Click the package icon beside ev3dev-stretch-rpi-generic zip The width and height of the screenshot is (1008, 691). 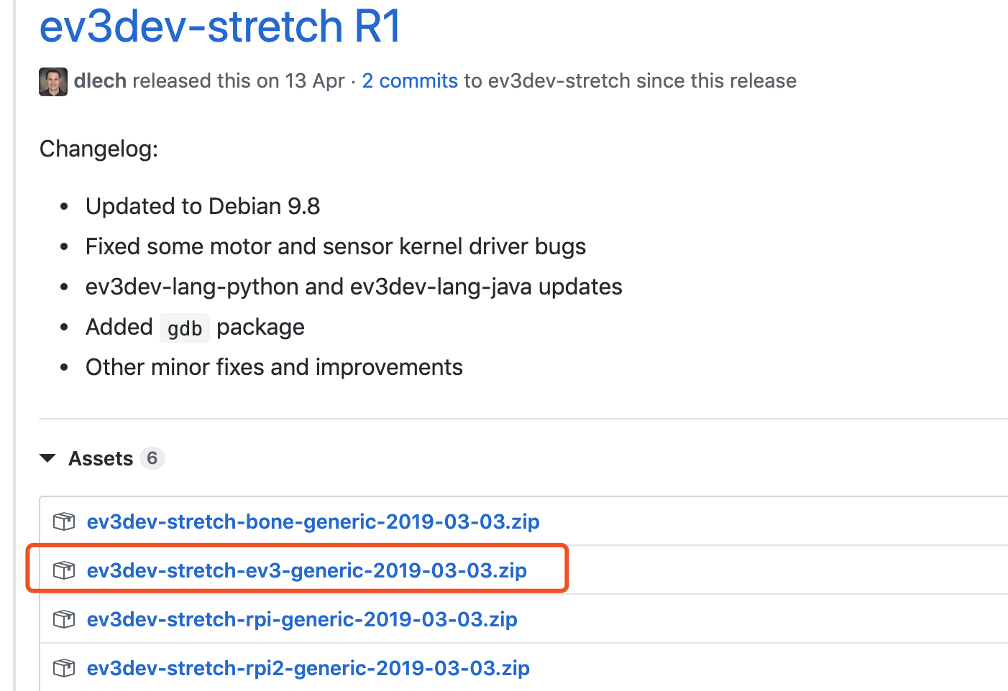point(63,619)
